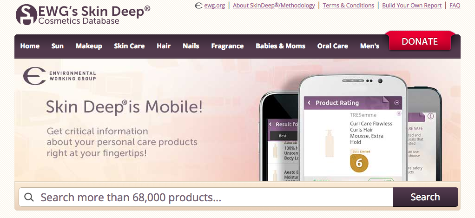The image size is (475, 218).
Task: Click the red DONATE button
Action: point(420,41)
